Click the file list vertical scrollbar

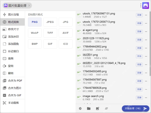click(x=150, y=44)
